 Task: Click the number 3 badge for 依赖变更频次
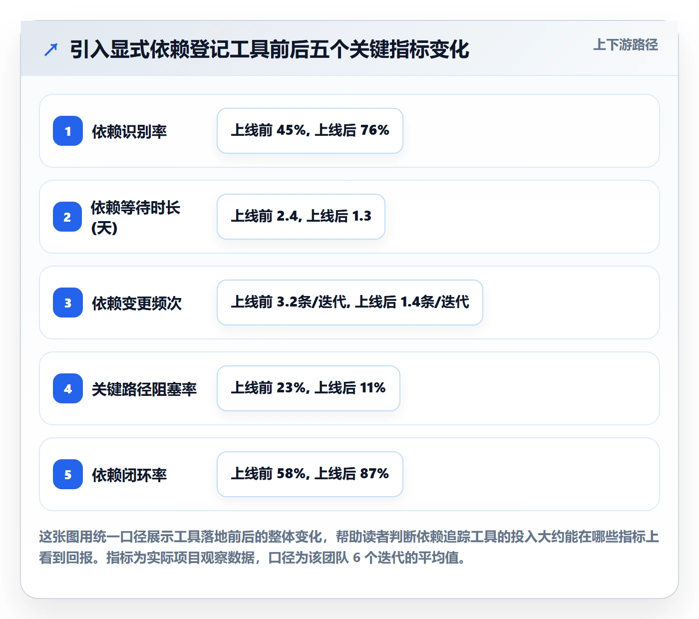click(x=68, y=303)
